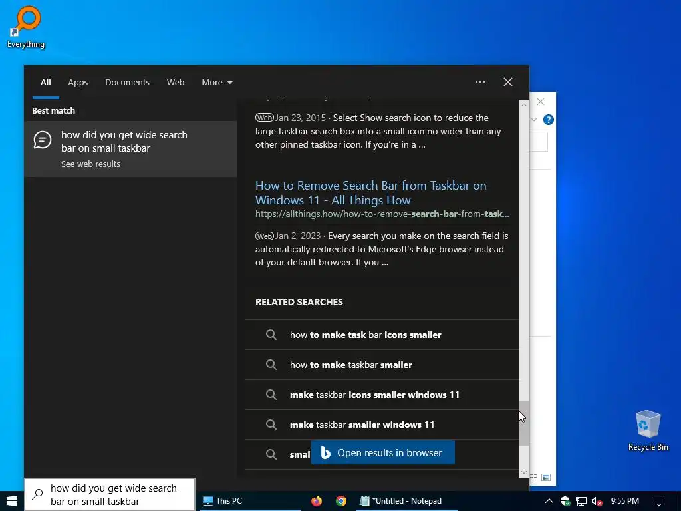This screenshot has height=511, width=681.
Task: Expand the ribbon chevron in background window
Action: [534, 120]
